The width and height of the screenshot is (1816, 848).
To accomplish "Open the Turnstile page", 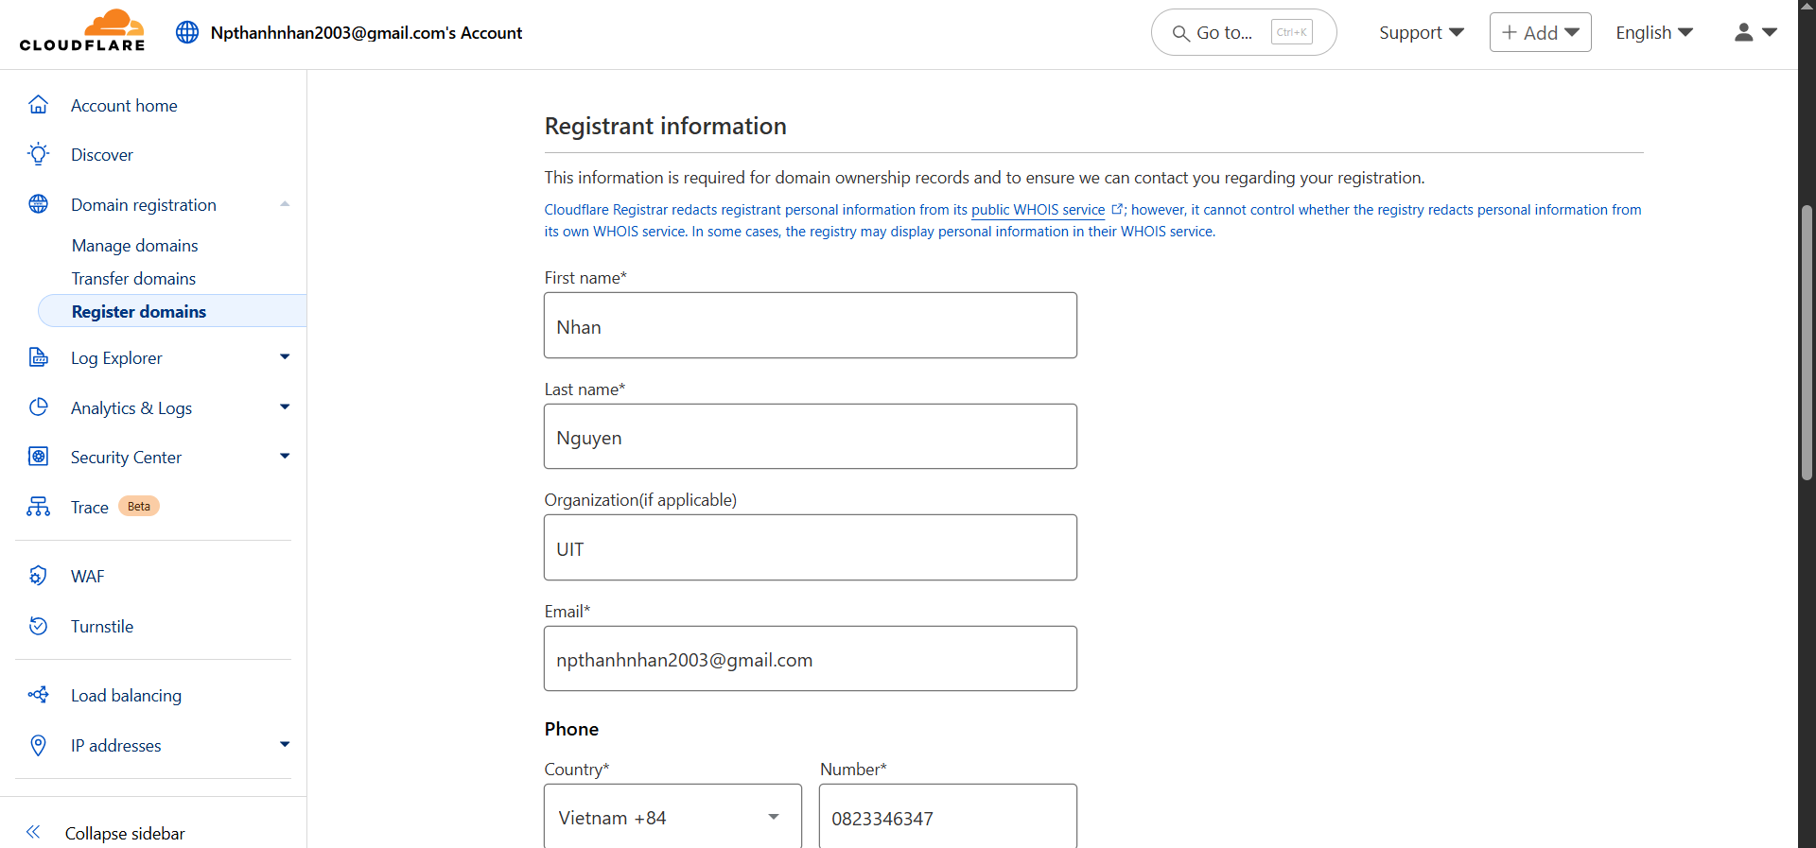I will (x=102, y=626).
